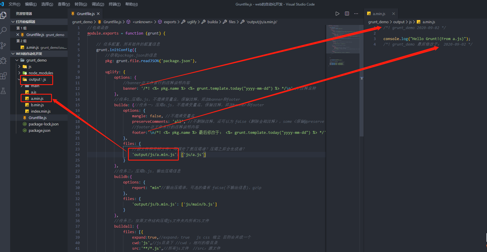The height and width of the screenshot is (252, 487).
Task: Collapse the grunt_demo folder
Action: 39,60
